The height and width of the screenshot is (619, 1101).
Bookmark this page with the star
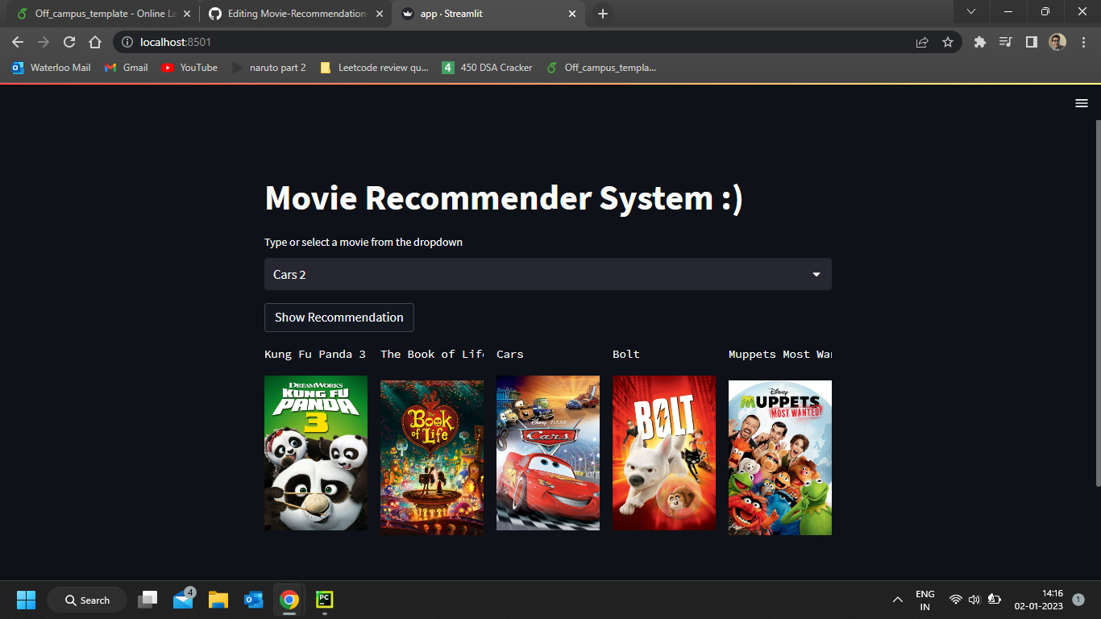(x=948, y=42)
